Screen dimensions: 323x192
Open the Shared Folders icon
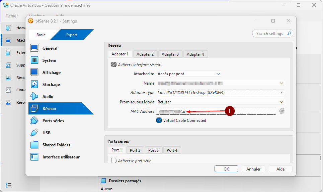click(x=34, y=145)
